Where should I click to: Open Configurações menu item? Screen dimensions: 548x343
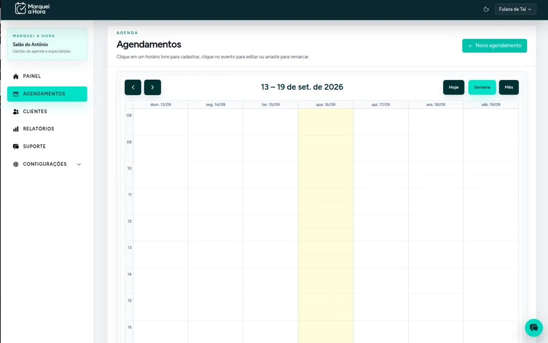(47, 164)
